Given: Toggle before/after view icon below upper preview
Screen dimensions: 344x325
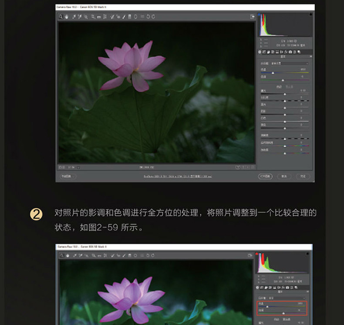Looking at the screenshot, I should pyautogui.click(x=238, y=167).
